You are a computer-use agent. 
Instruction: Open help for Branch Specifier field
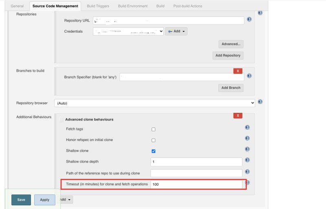[x=249, y=76]
